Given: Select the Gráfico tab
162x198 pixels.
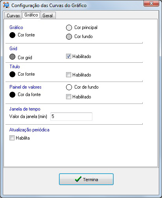Looking at the screenshot, I should pyautogui.click(x=31, y=15).
